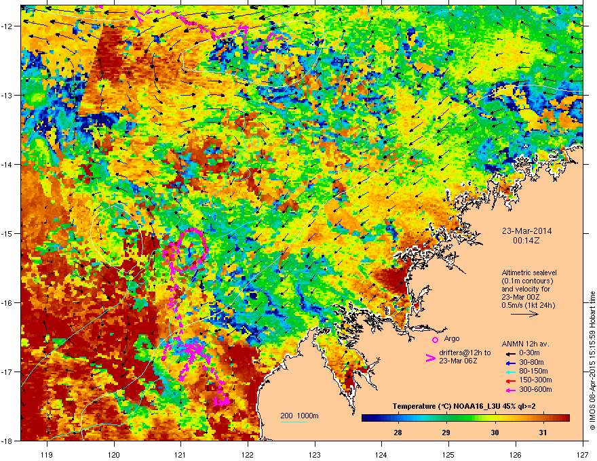Click the vertical IMOS copyright timestamp text
597x461 pixels.
pyautogui.click(x=592, y=361)
